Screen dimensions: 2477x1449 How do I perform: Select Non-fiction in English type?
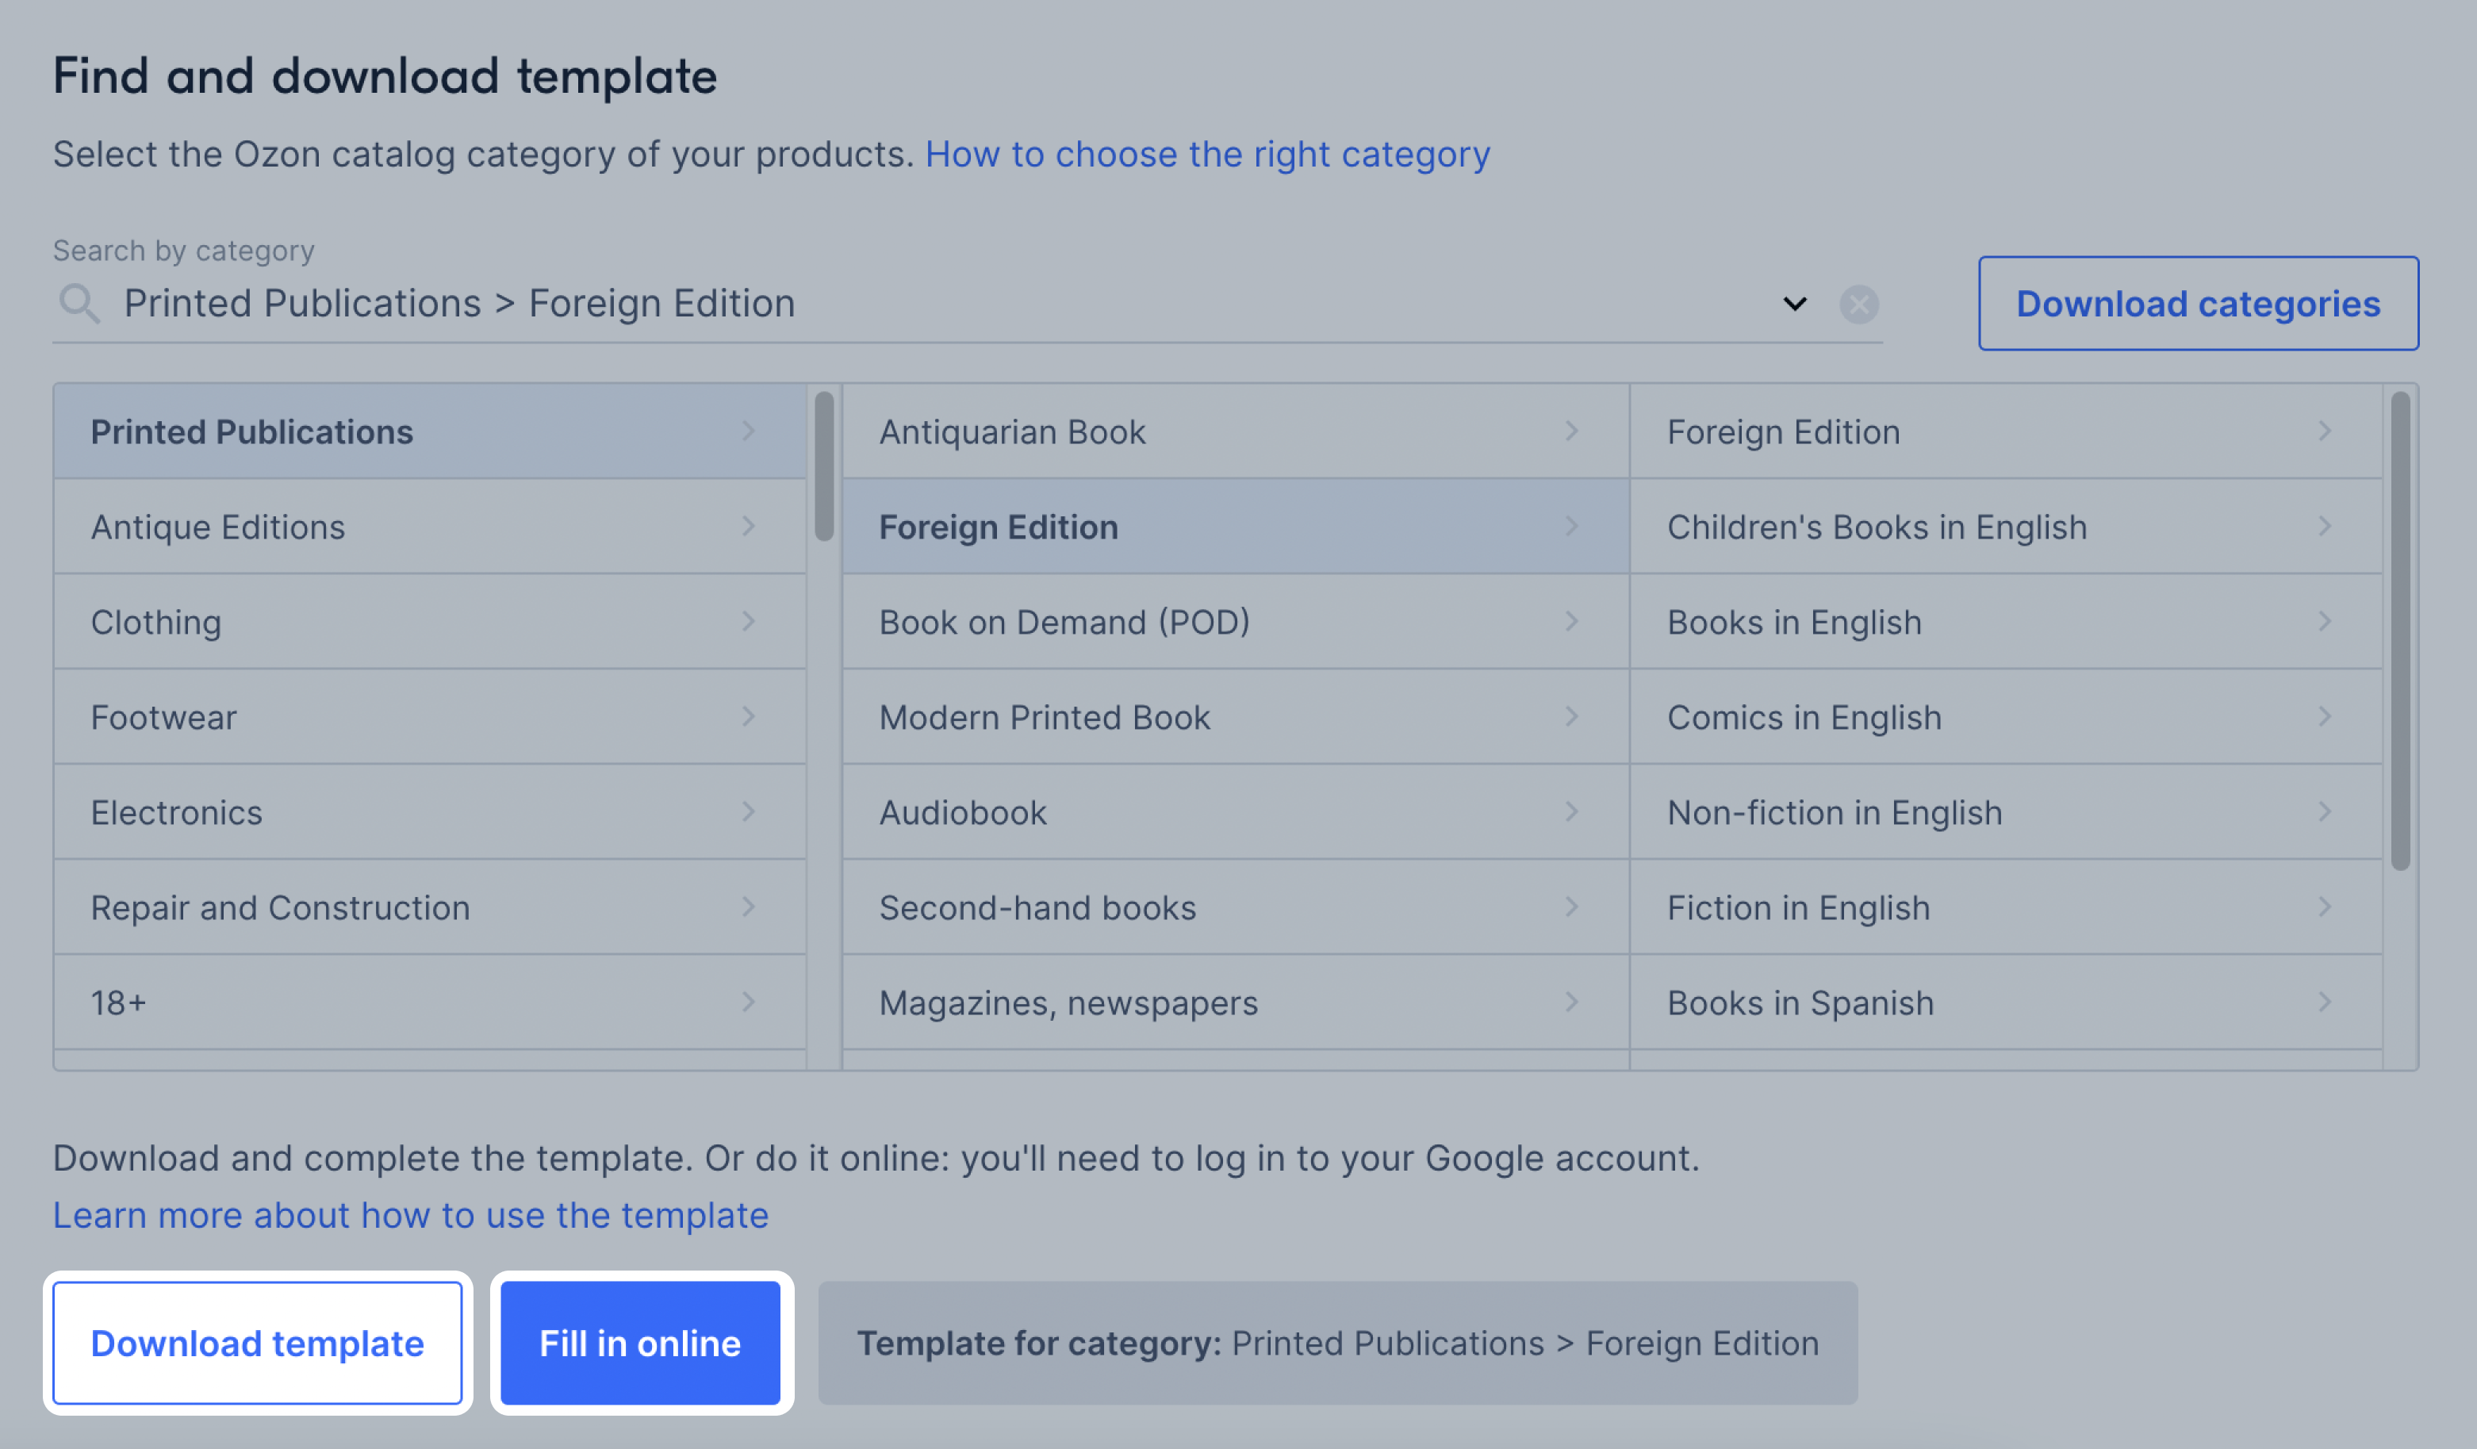2006,813
